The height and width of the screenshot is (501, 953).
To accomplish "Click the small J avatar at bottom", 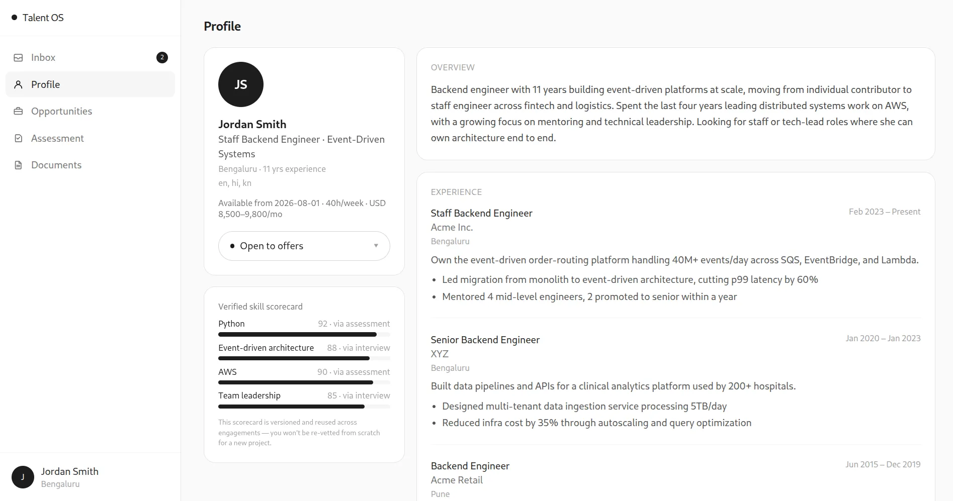I will 23,477.
